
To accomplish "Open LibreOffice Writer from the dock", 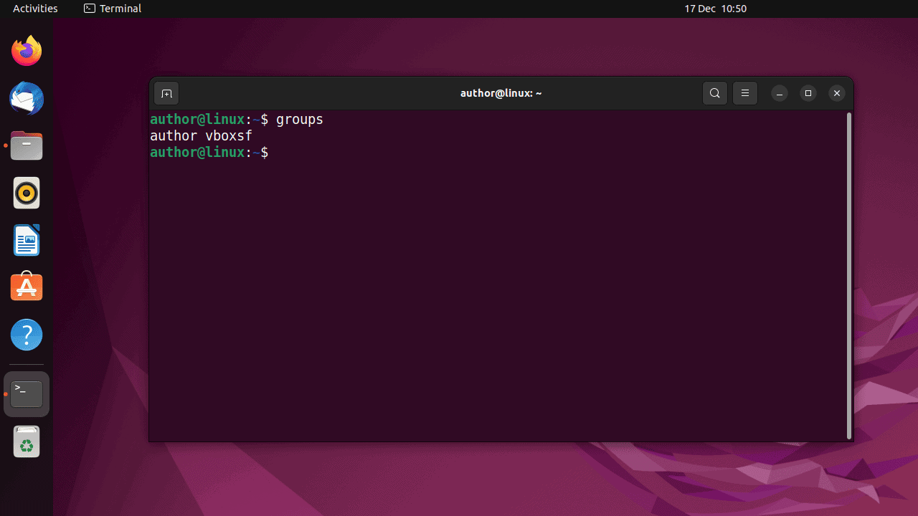I will coord(27,240).
